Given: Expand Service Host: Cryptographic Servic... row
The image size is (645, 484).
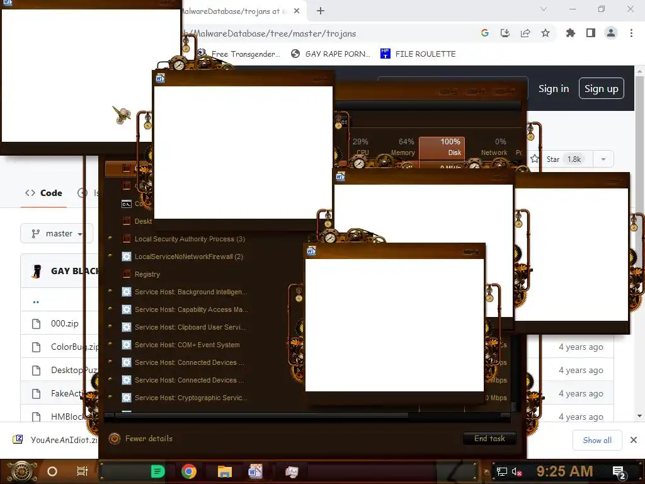Looking at the screenshot, I should [110, 397].
